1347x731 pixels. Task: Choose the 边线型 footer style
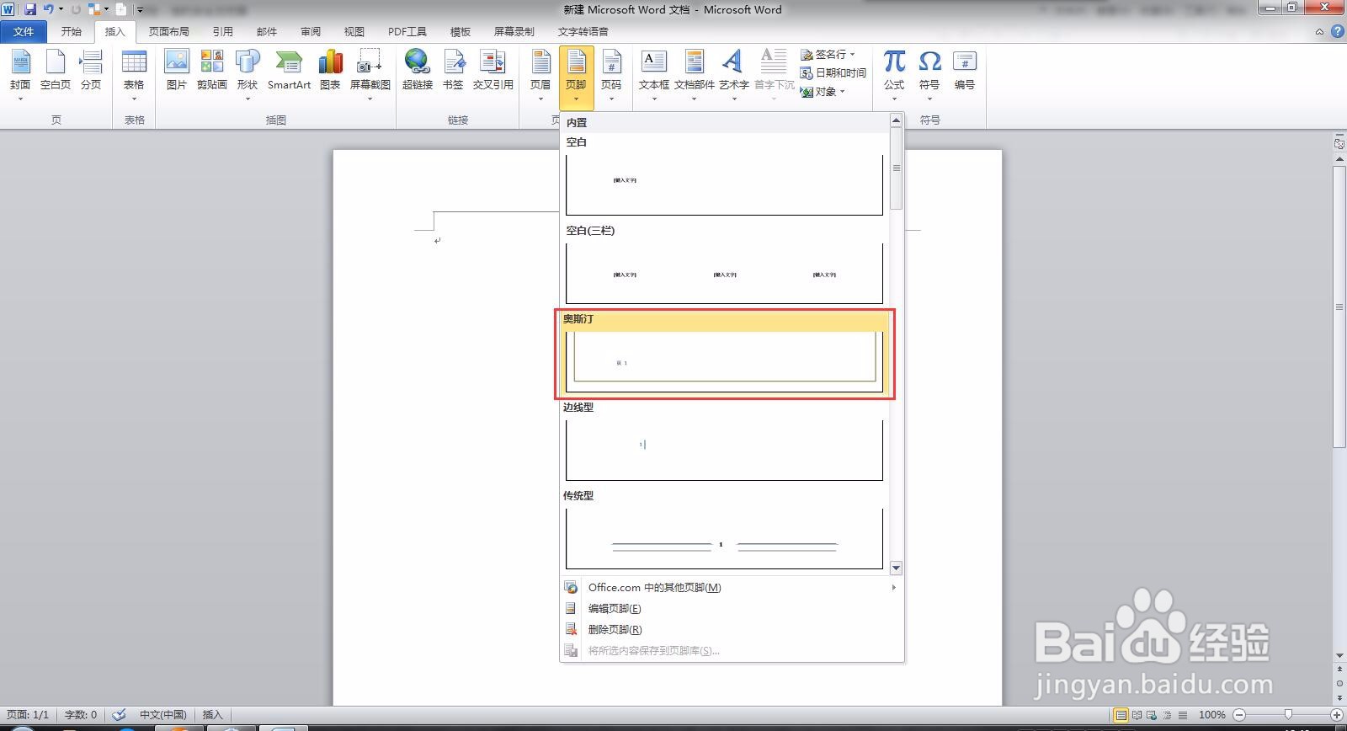[x=725, y=441]
